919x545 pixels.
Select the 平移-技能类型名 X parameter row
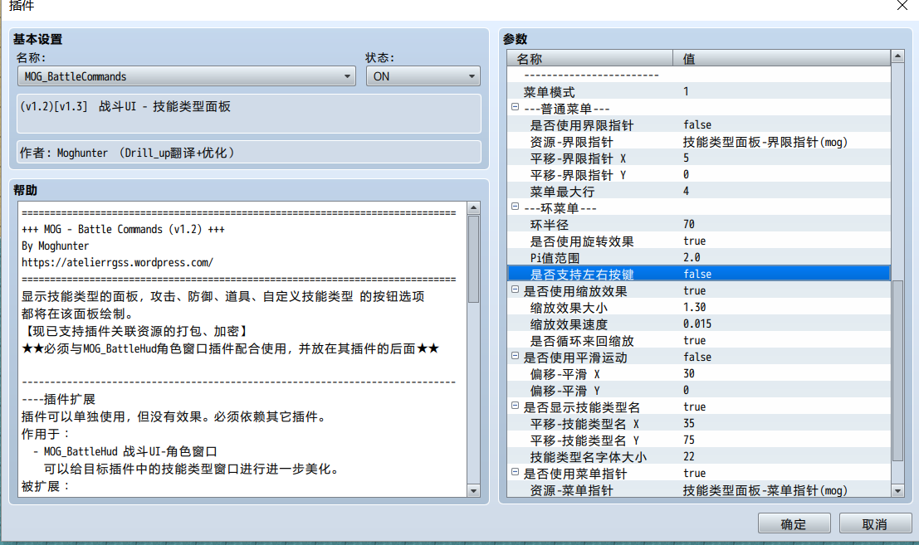pyautogui.click(x=699, y=423)
